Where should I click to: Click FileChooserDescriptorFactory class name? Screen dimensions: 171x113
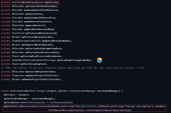(66, 110)
